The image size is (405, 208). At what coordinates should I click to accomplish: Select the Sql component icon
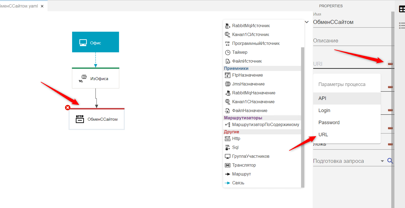[x=227, y=148]
